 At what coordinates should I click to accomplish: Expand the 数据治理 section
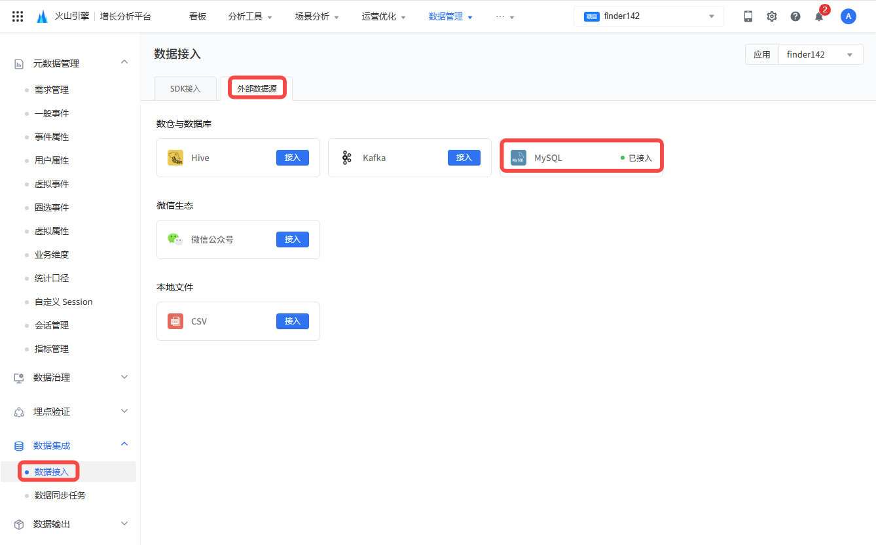coord(124,377)
